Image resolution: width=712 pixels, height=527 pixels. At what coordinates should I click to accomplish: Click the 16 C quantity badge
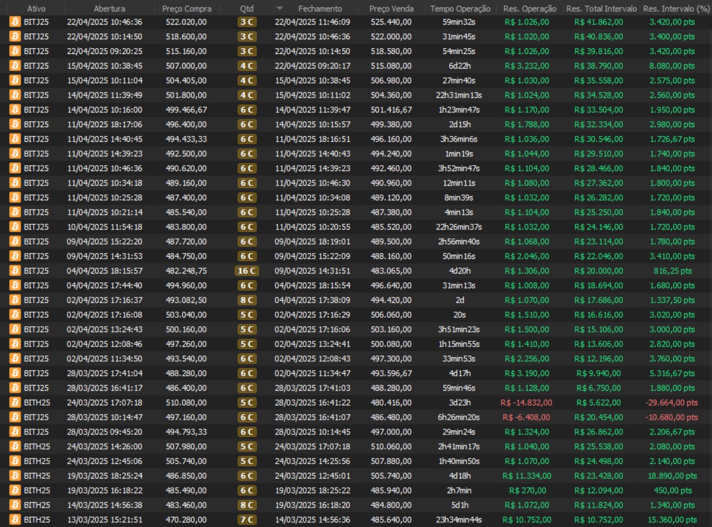(x=247, y=271)
